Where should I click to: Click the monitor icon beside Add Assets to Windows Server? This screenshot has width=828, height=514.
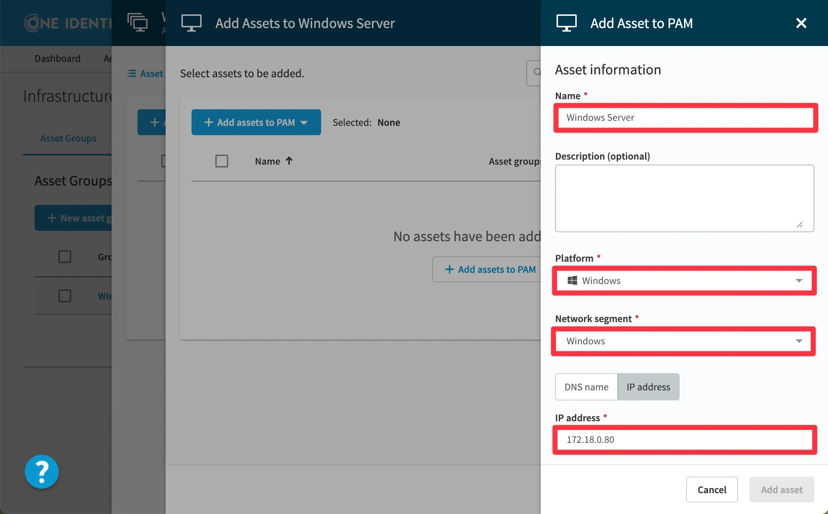(191, 23)
